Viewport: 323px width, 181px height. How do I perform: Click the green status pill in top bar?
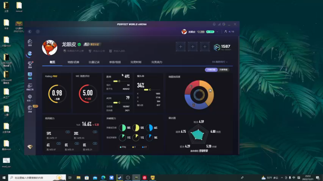pyautogui.click(x=210, y=32)
